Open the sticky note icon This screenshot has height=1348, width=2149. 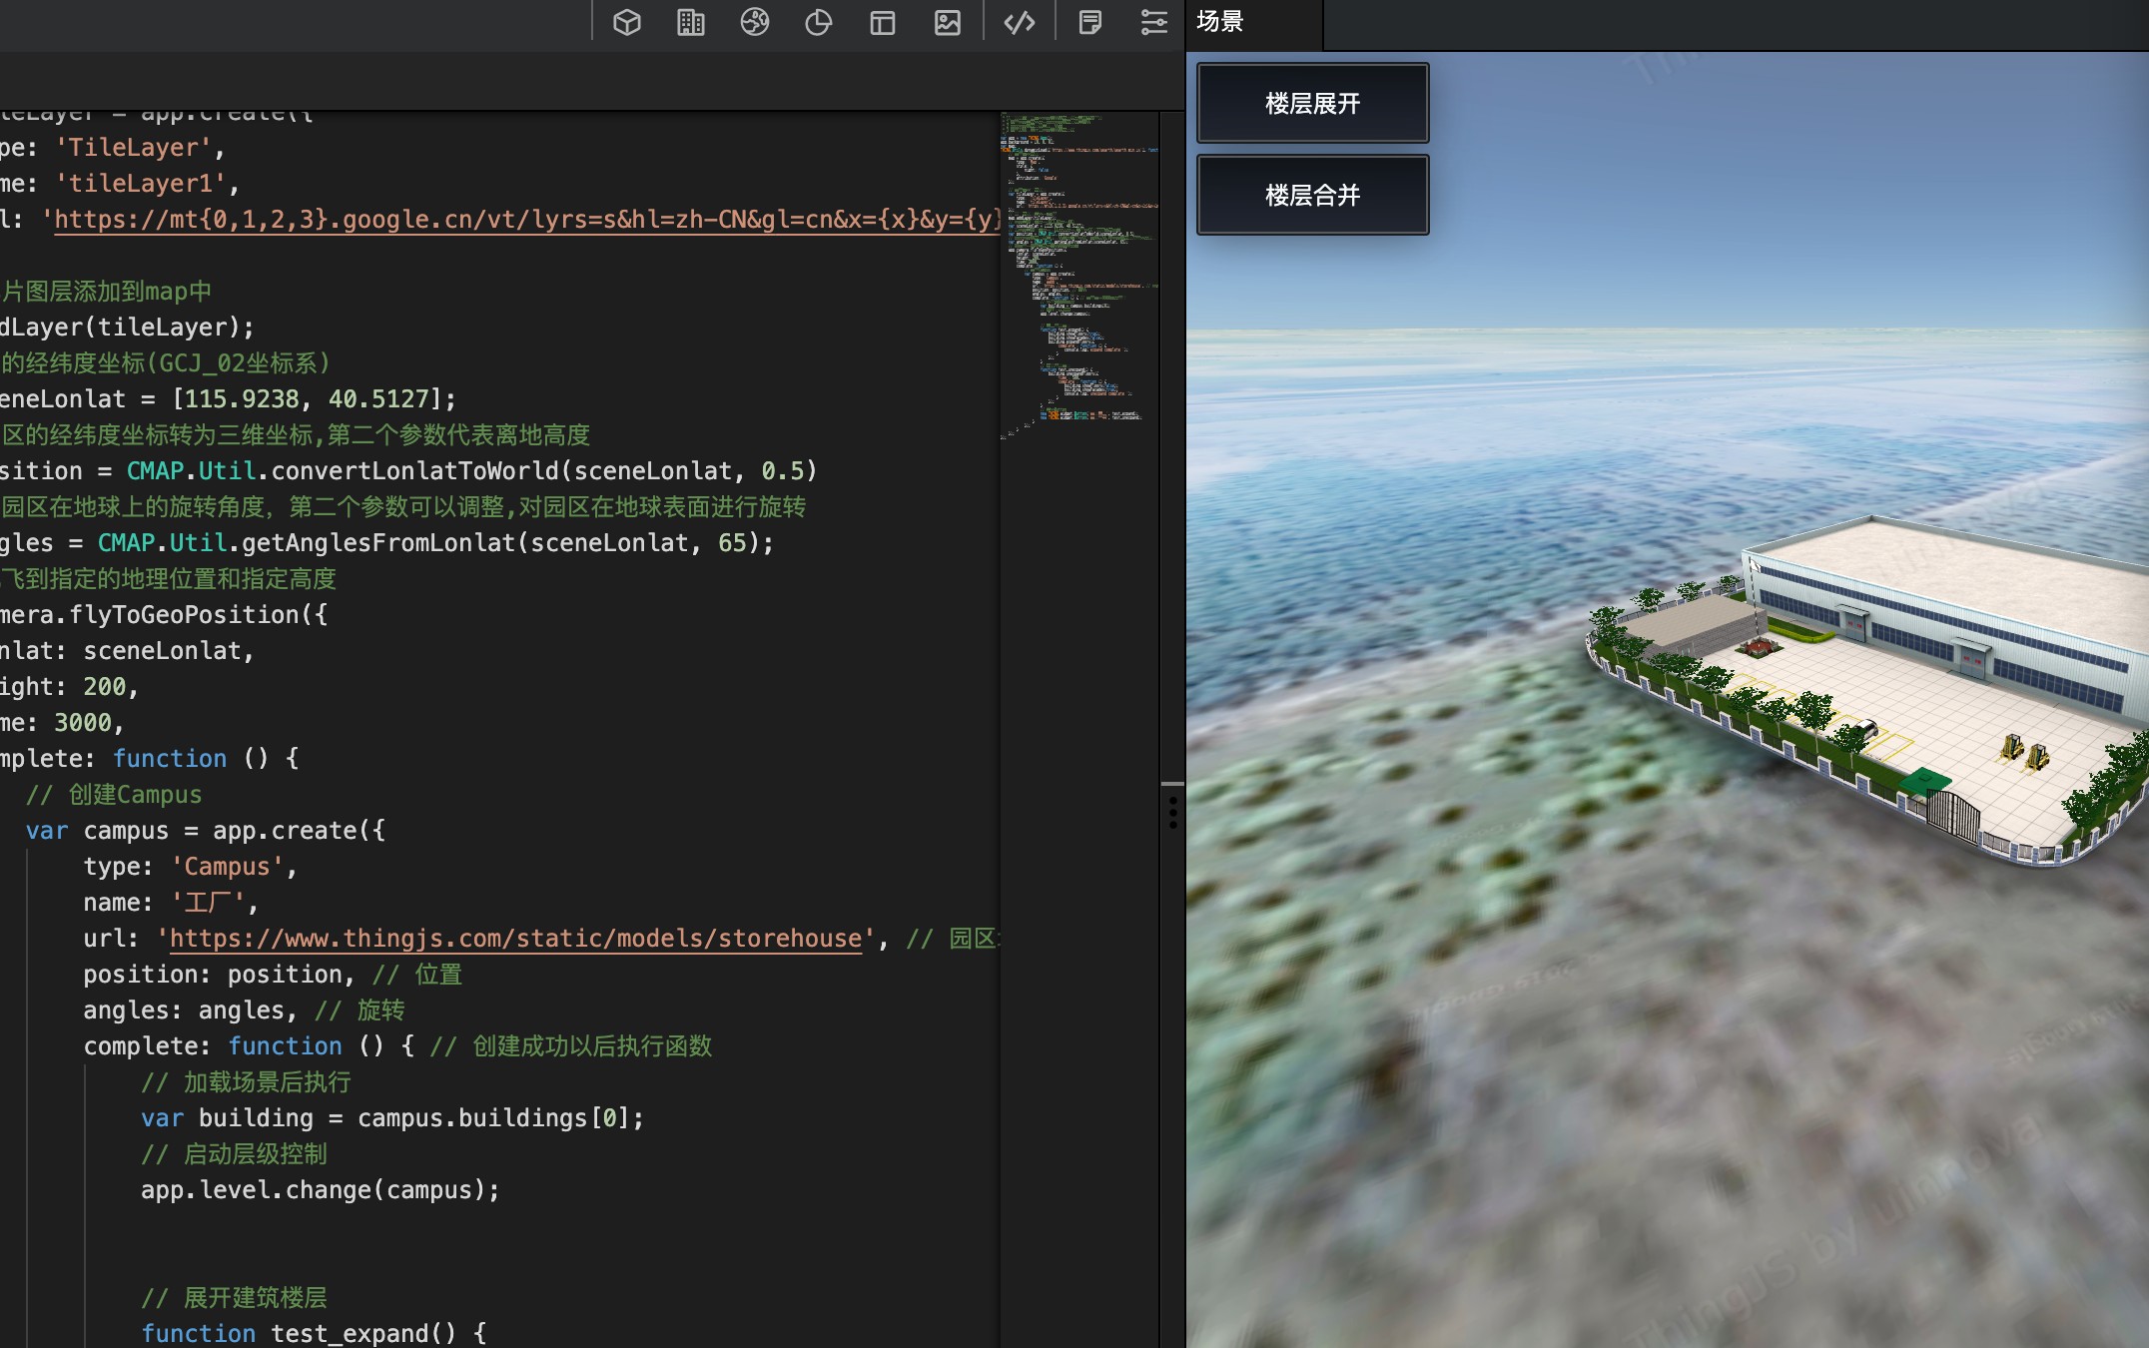[x=1090, y=22]
